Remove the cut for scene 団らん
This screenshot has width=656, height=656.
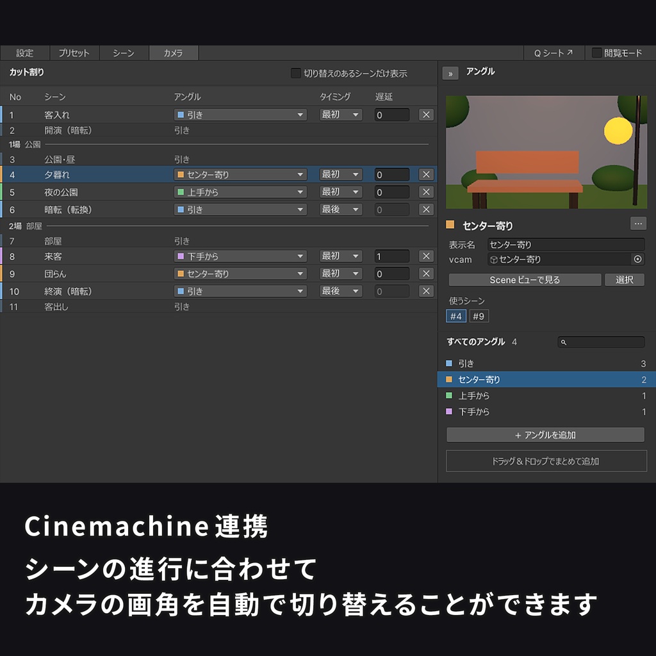[426, 274]
